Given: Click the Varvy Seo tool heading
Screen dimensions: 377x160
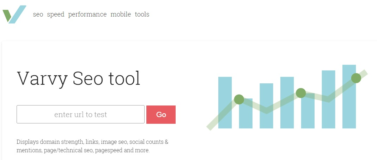Looking at the screenshot, I should tap(79, 78).
